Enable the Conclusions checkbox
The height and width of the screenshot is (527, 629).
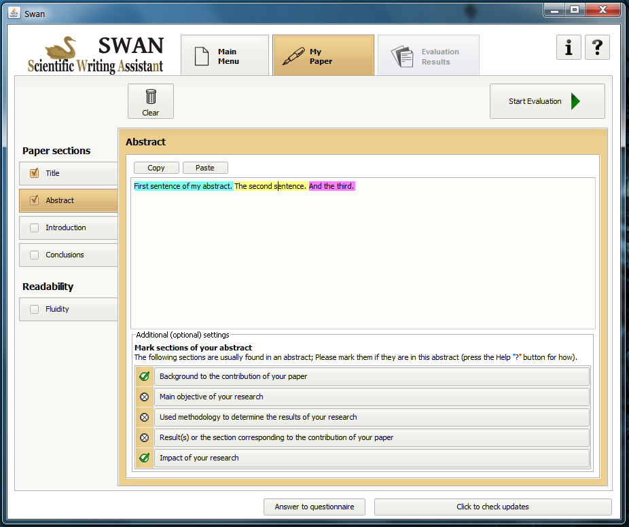coord(35,255)
